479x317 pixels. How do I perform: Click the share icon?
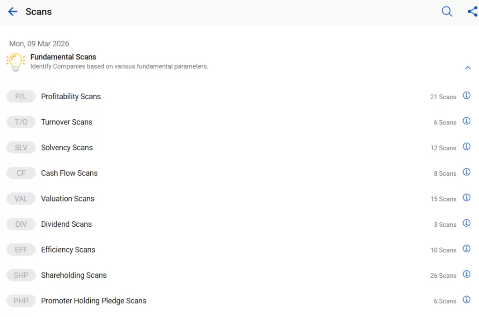click(x=472, y=12)
